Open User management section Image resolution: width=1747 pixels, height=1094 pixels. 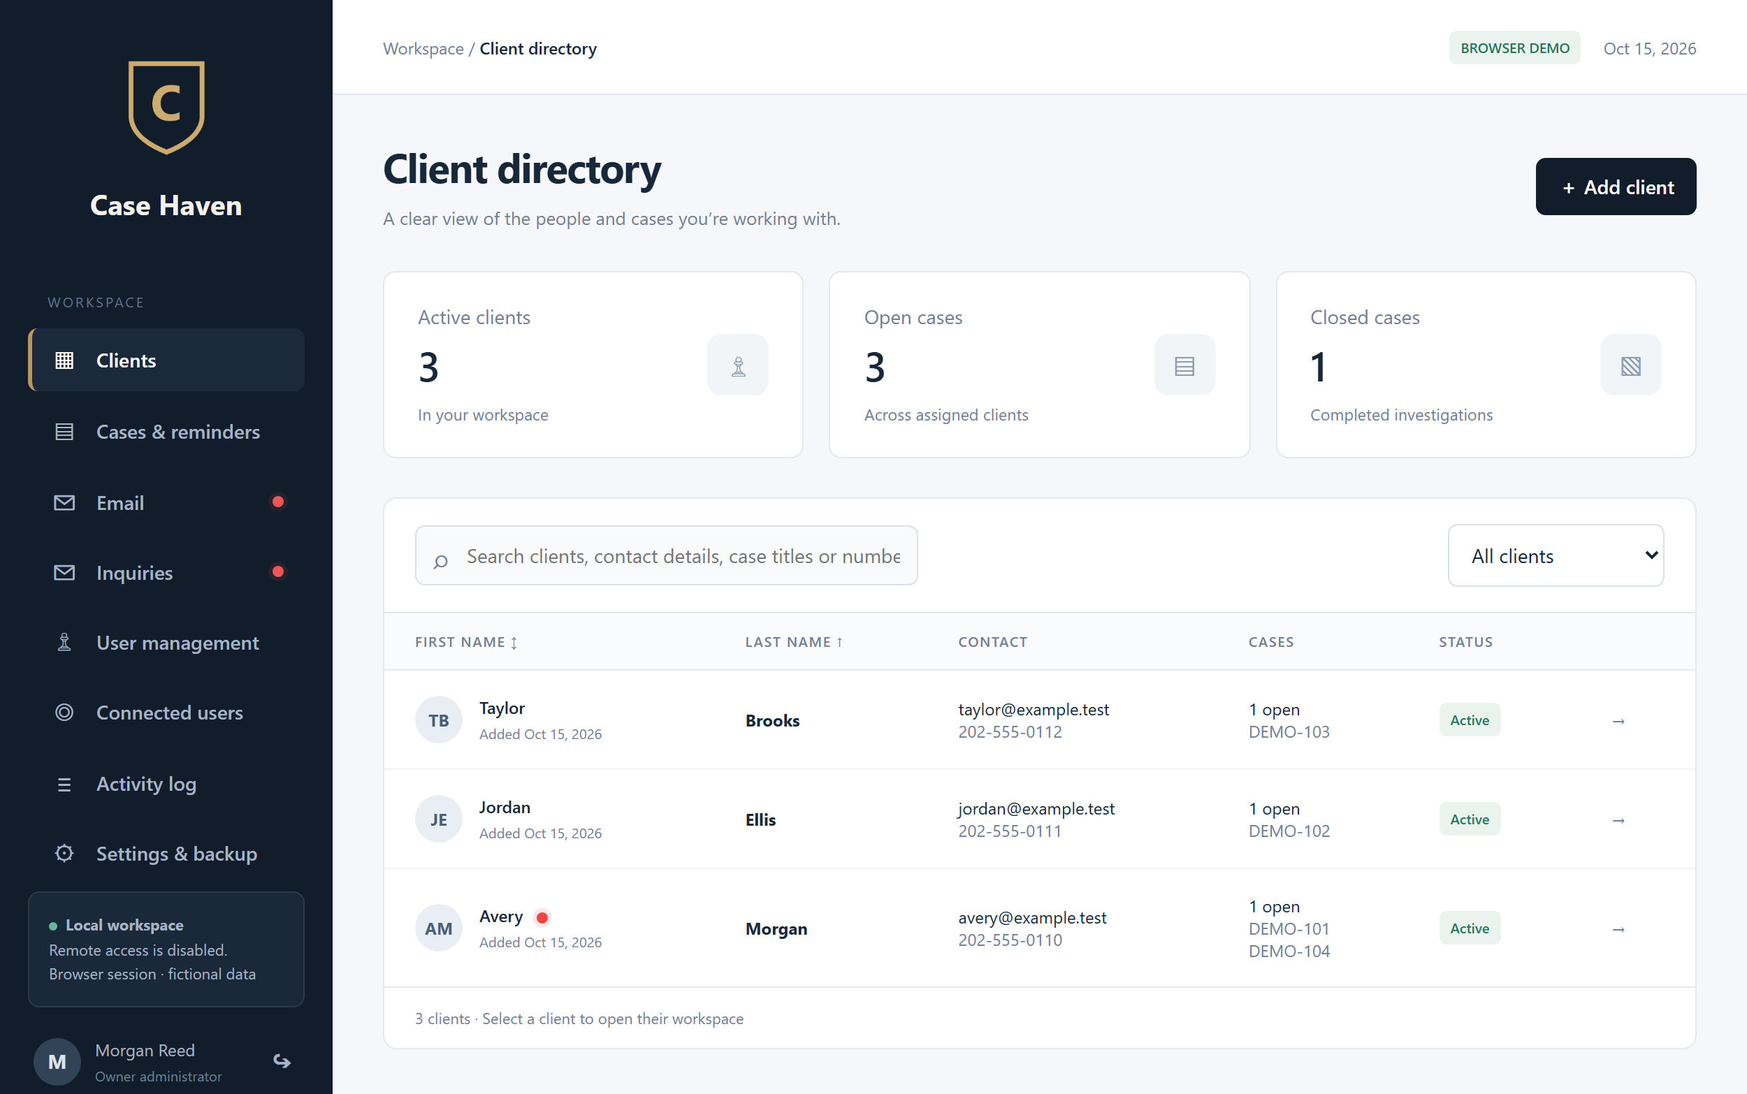(166, 643)
